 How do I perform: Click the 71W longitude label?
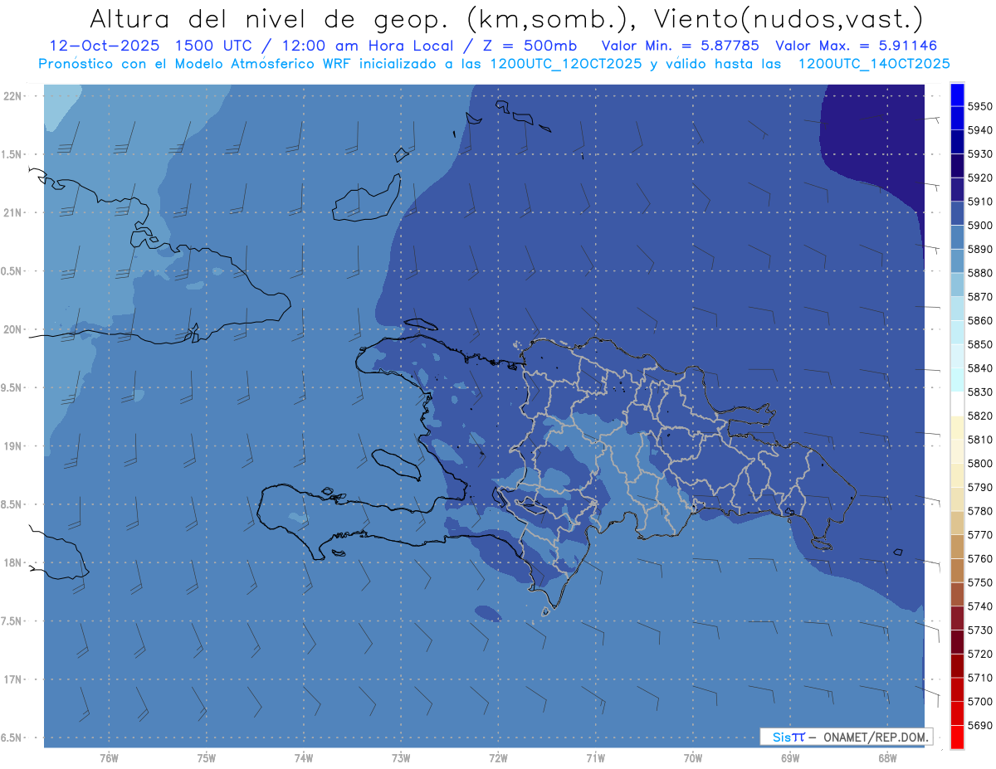595,758
